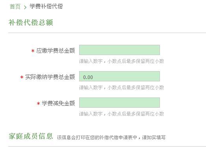Click the note 该信息会打印在您的补偿代偿申请表中
Image resolution: width=206 pixels, height=147 pixels.
[97, 138]
